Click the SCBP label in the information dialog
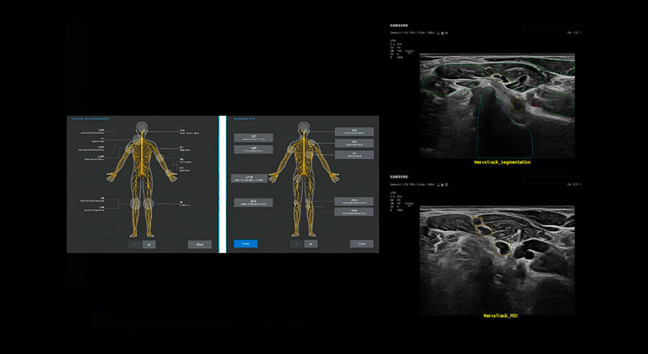 (101, 147)
